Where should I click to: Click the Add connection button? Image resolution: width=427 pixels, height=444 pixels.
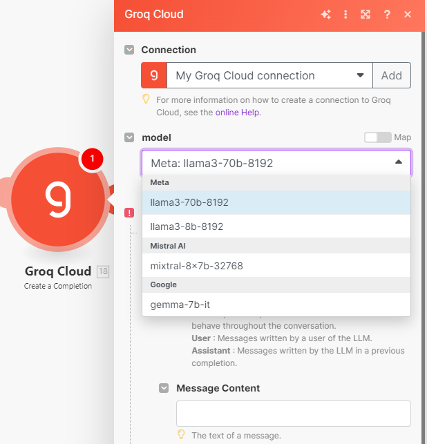tap(392, 75)
